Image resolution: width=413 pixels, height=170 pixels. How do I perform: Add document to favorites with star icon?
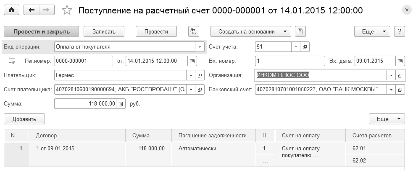tap(66, 10)
